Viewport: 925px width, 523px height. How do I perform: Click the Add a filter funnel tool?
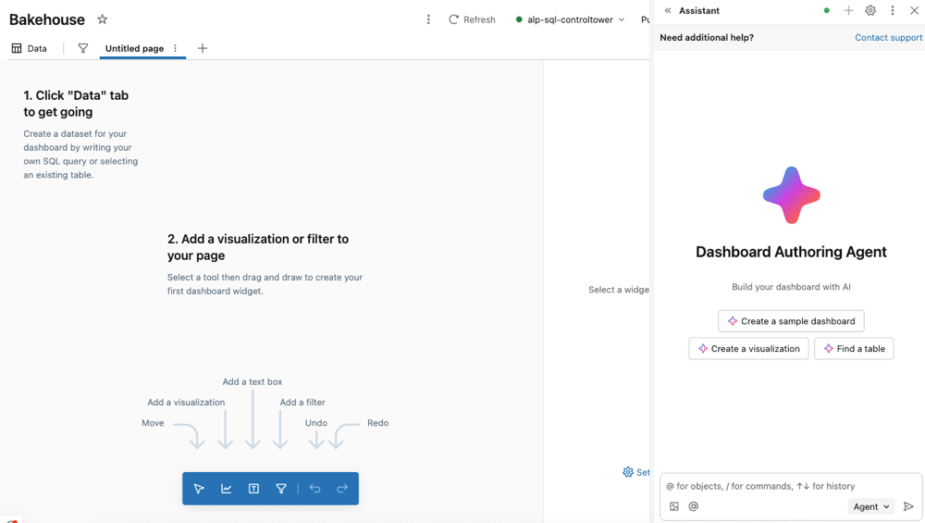tap(281, 489)
